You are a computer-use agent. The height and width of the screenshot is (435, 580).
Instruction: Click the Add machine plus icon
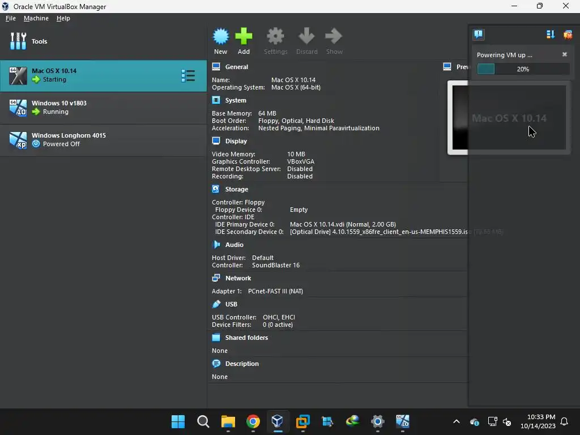(x=244, y=36)
